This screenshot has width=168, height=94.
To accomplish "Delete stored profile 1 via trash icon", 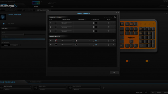I will pyautogui.click(x=109, y=40).
